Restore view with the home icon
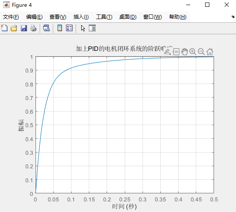The image size is (236, 212). point(210,52)
